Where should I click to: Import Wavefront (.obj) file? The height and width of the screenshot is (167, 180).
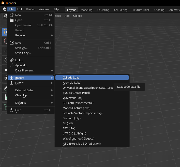(x=92, y=98)
